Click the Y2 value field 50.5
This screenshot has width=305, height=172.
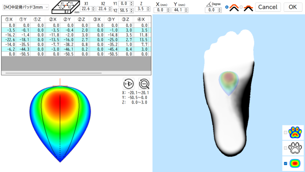[x=124, y=10]
